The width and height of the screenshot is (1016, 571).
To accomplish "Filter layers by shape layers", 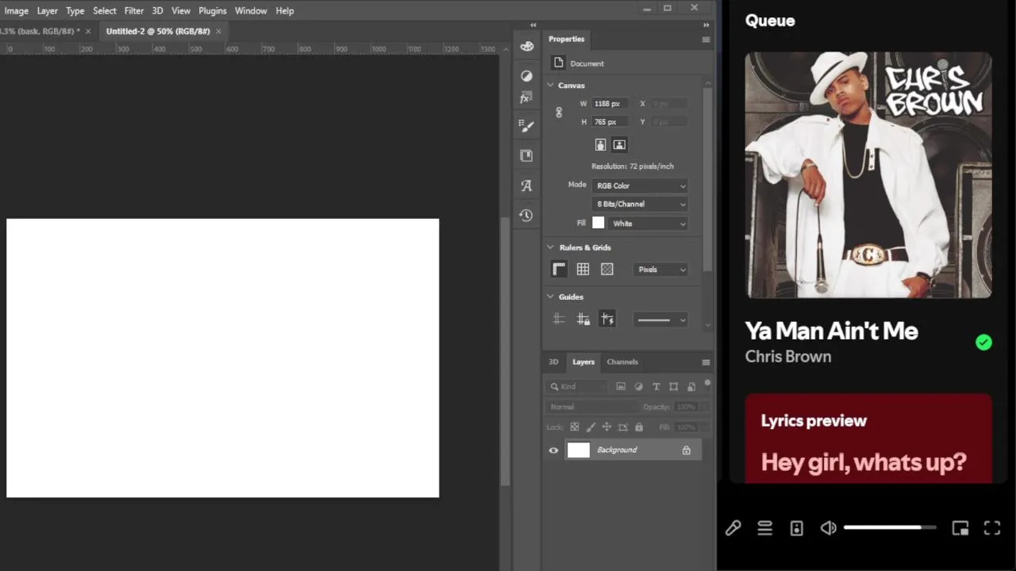I will pyautogui.click(x=673, y=386).
